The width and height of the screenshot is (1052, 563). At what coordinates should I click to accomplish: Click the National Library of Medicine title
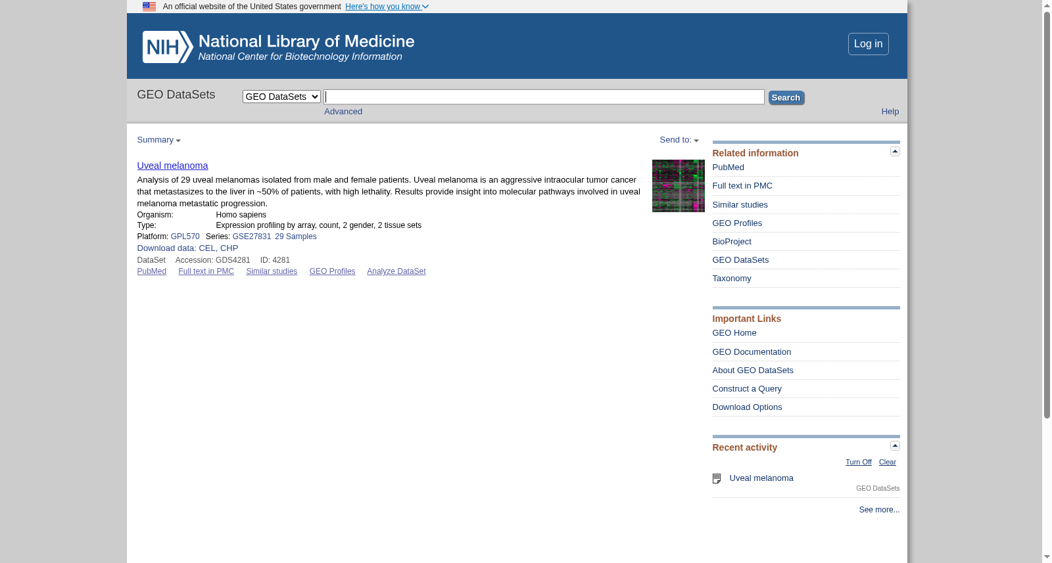(306, 41)
